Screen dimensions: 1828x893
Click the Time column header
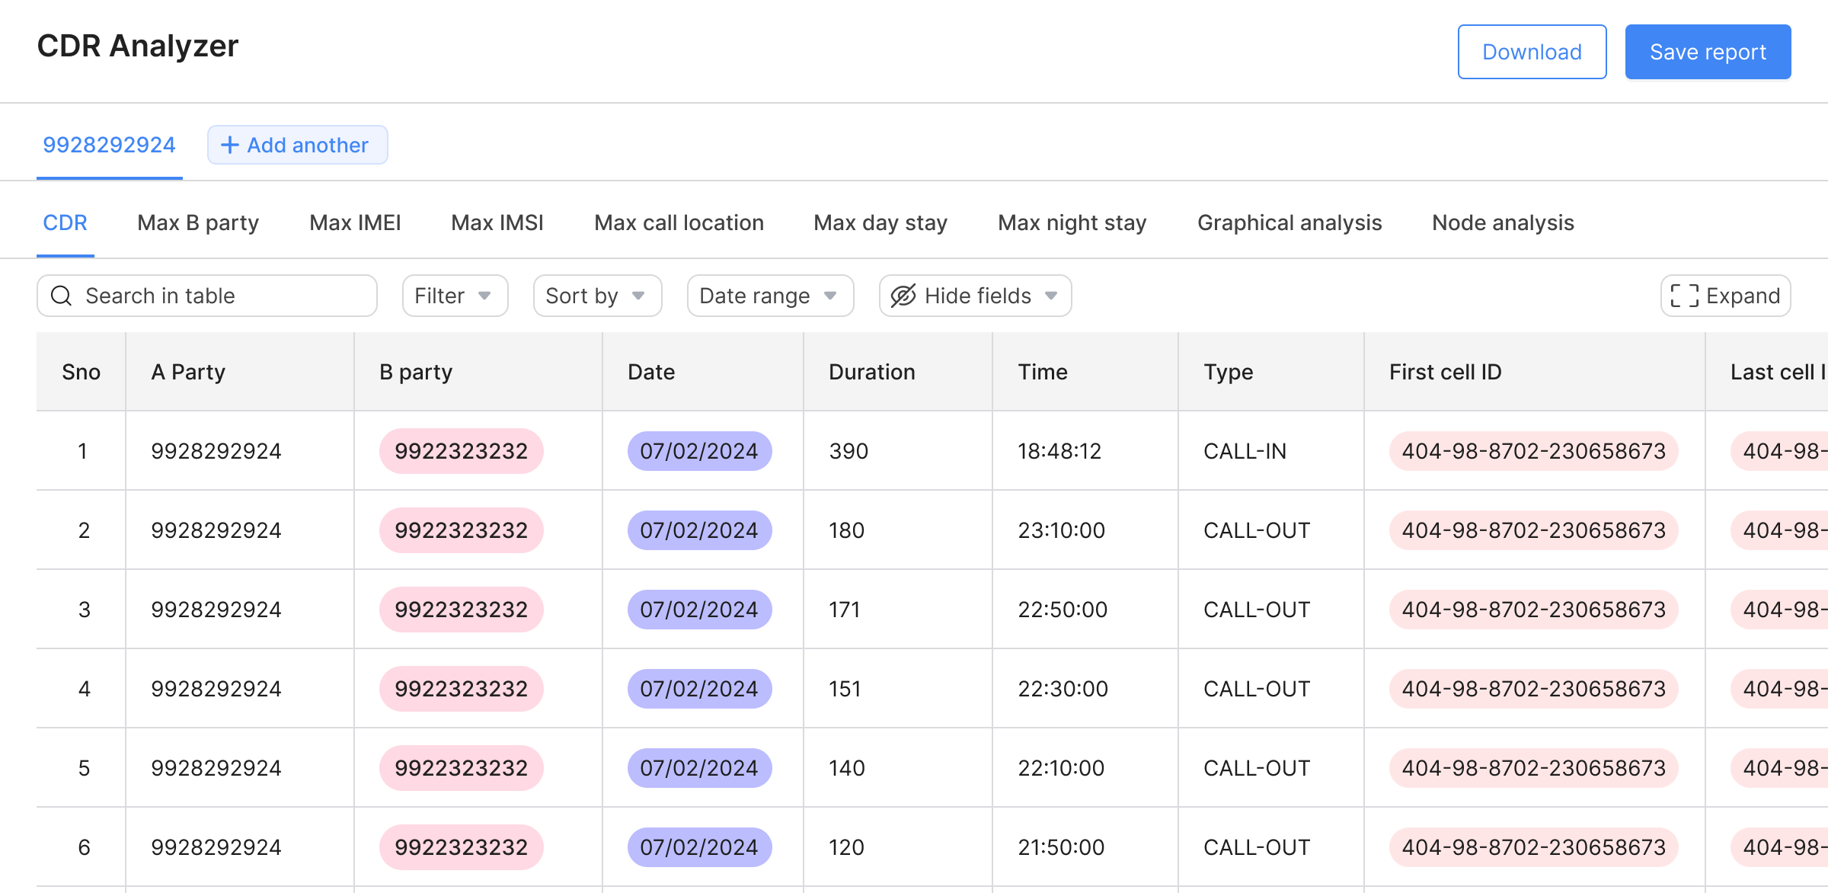pos(1085,372)
